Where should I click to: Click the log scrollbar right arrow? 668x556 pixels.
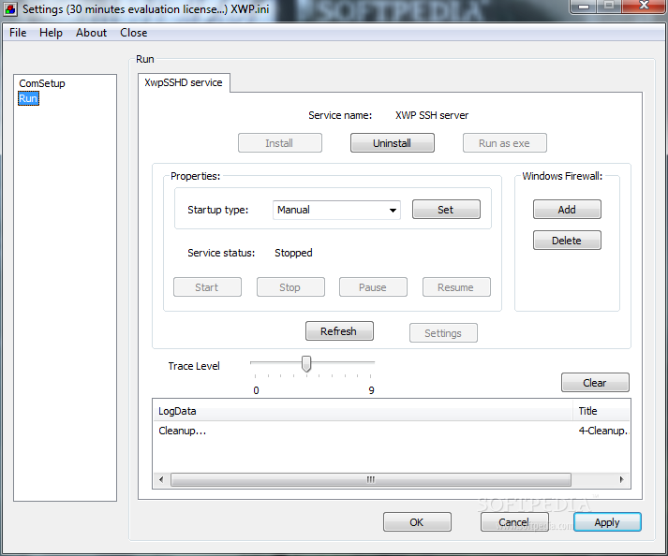622,479
